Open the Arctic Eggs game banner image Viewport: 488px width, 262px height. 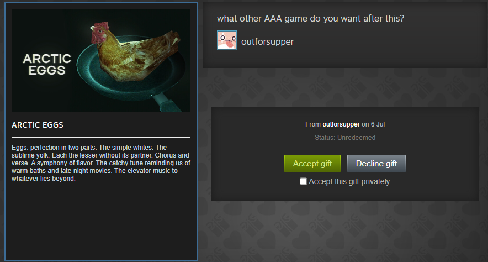tap(101, 61)
